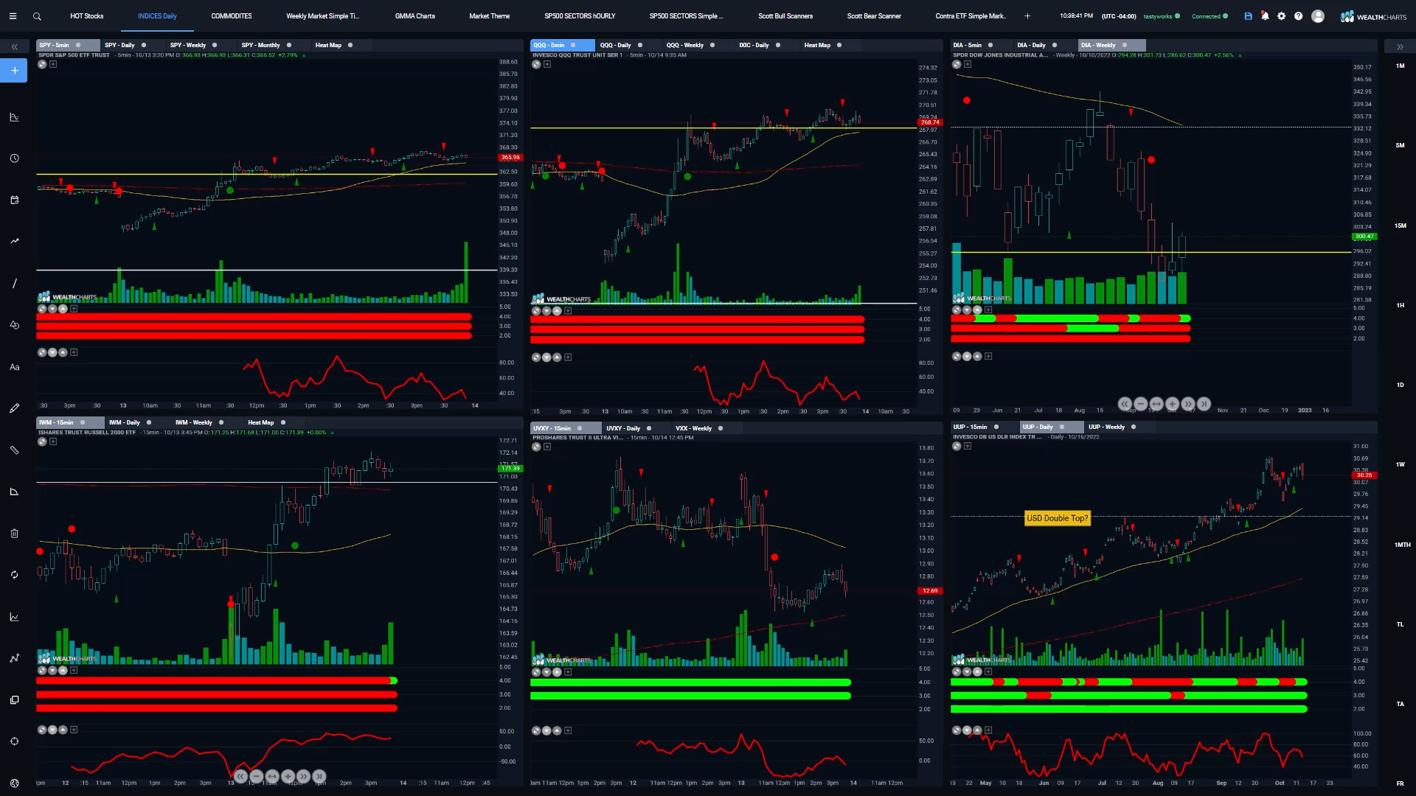This screenshot has height=796, width=1416.
Task: Toggle the dot on QQQ - Weekly tab
Action: tap(712, 45)
